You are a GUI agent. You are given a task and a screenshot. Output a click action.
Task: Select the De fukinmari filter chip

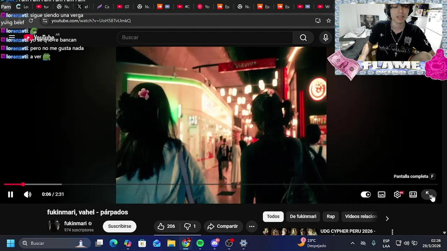(303, 216)
